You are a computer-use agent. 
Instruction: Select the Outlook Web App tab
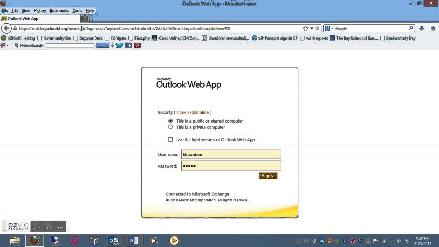39,19
